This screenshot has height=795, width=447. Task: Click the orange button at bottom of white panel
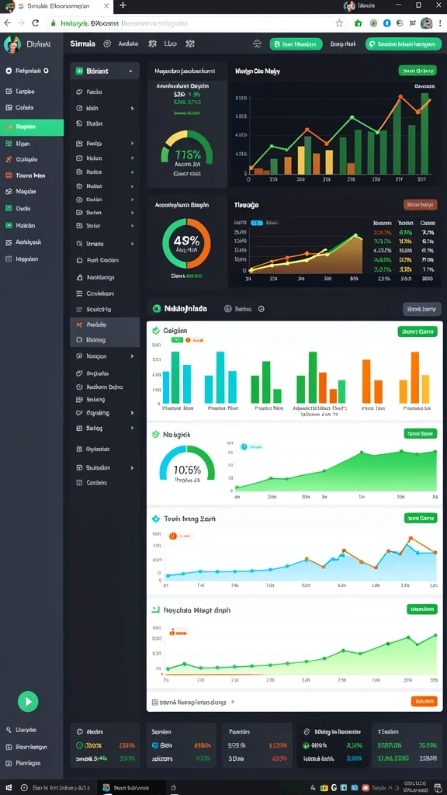(x=424, y=701)
